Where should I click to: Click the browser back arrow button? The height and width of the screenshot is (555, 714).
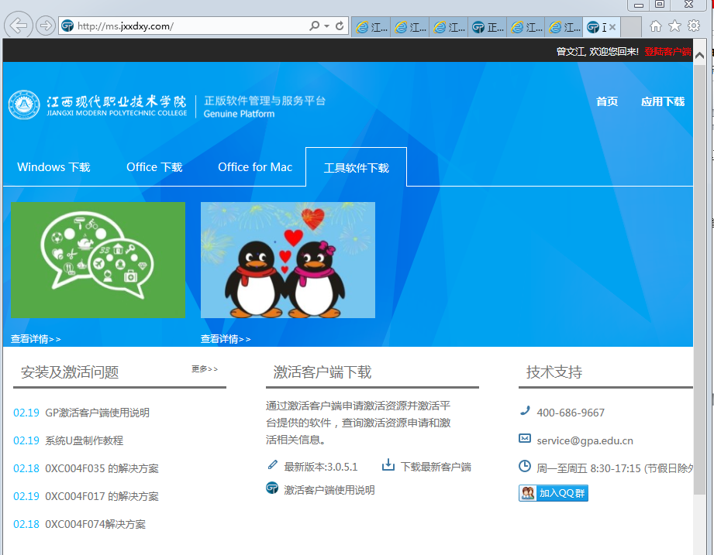click(x=19, y=26)
